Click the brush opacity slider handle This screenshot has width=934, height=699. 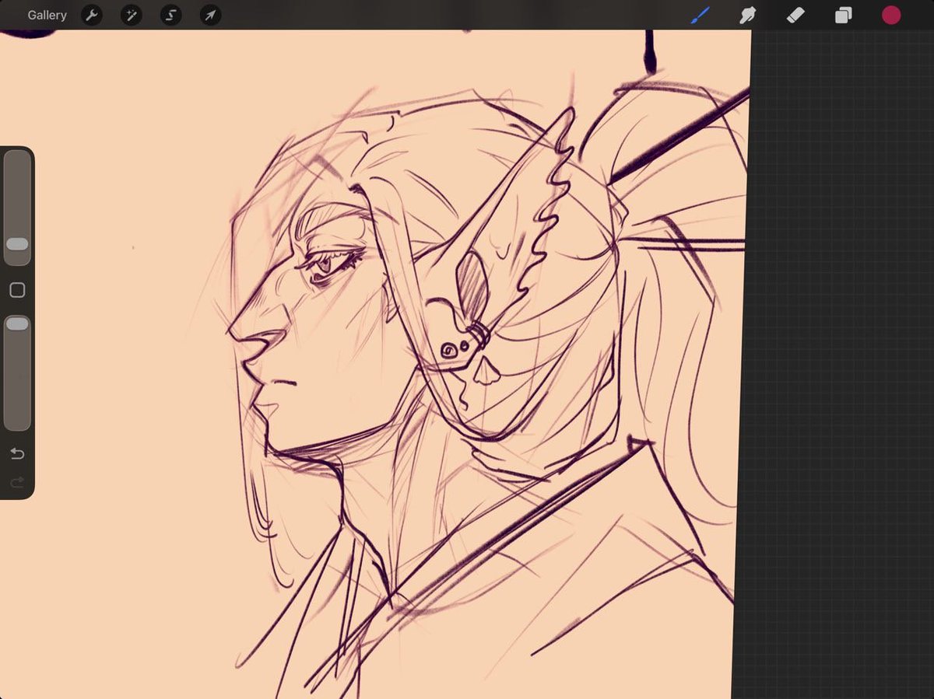tap(17, 323)
